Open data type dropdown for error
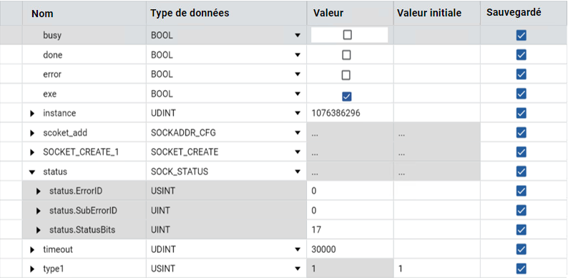Image resolution: width=568 pixels, height=278 pixels. (x=298, y=74)
